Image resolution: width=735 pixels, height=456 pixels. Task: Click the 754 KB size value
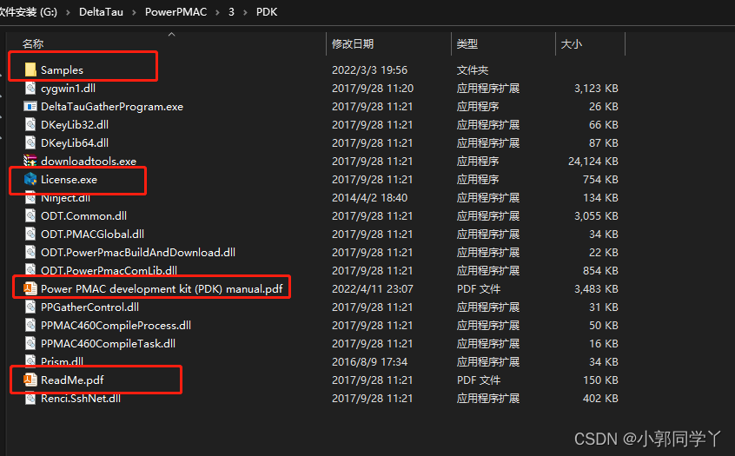(x=600, y=180)
